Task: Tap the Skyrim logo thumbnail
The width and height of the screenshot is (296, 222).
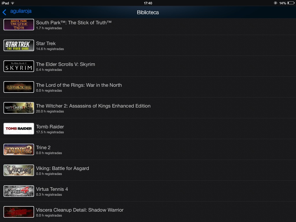Action: pos(19,66)
